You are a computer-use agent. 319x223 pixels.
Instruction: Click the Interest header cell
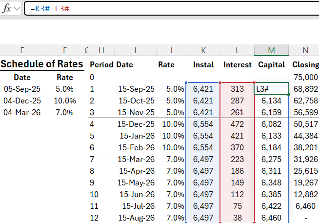(238, 65)
